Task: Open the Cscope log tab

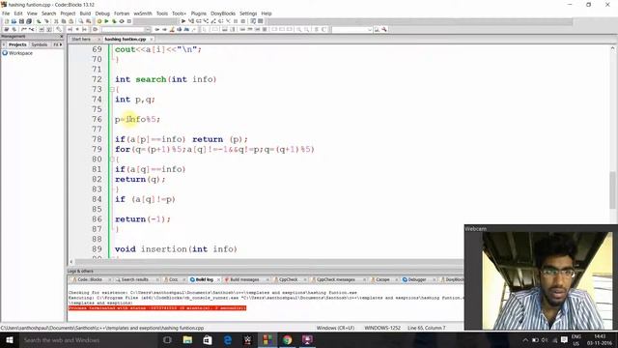Action: [x=382, y=279]
